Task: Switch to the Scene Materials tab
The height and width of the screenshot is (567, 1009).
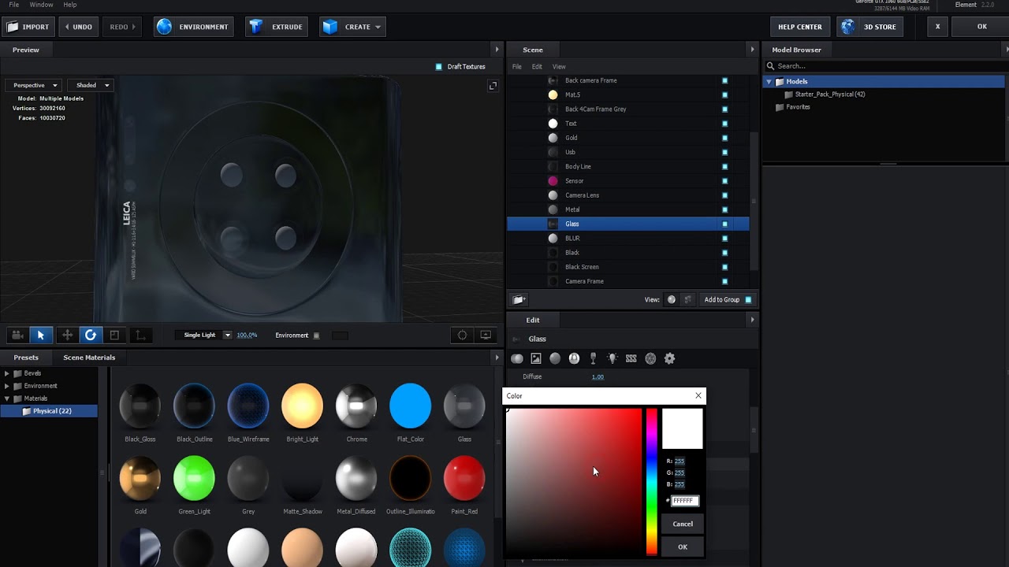Action: (89, 358)
